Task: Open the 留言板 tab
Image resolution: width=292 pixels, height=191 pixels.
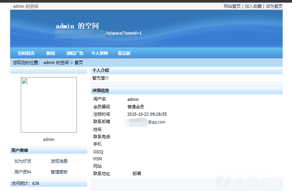Action: (x=124, y=53)
